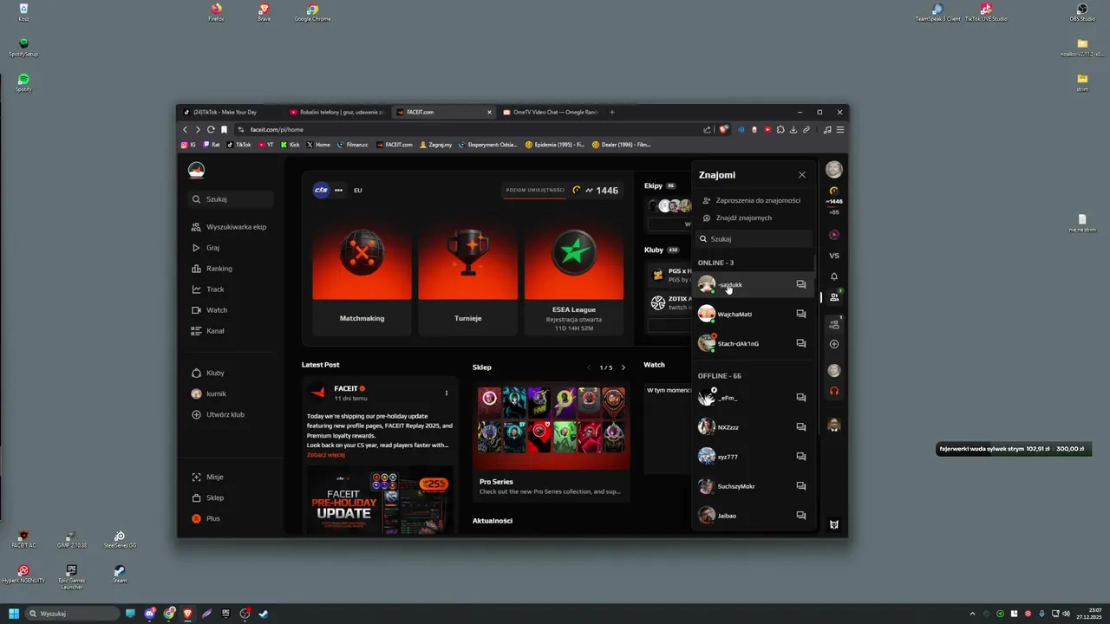
Task: Click the Brave Shields icon in address bar
Action: (x=724, y=129)
